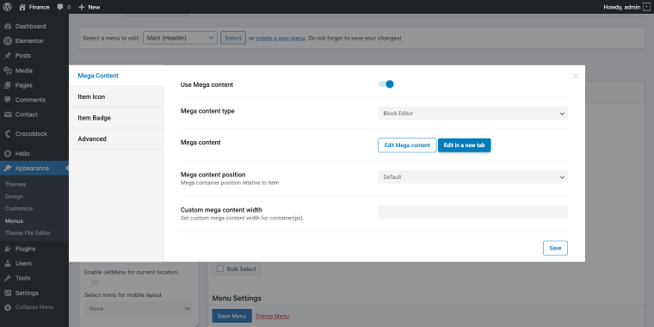654x327 pixels.
Task: Click the New plus icon
Action: (x=82, y=7)
